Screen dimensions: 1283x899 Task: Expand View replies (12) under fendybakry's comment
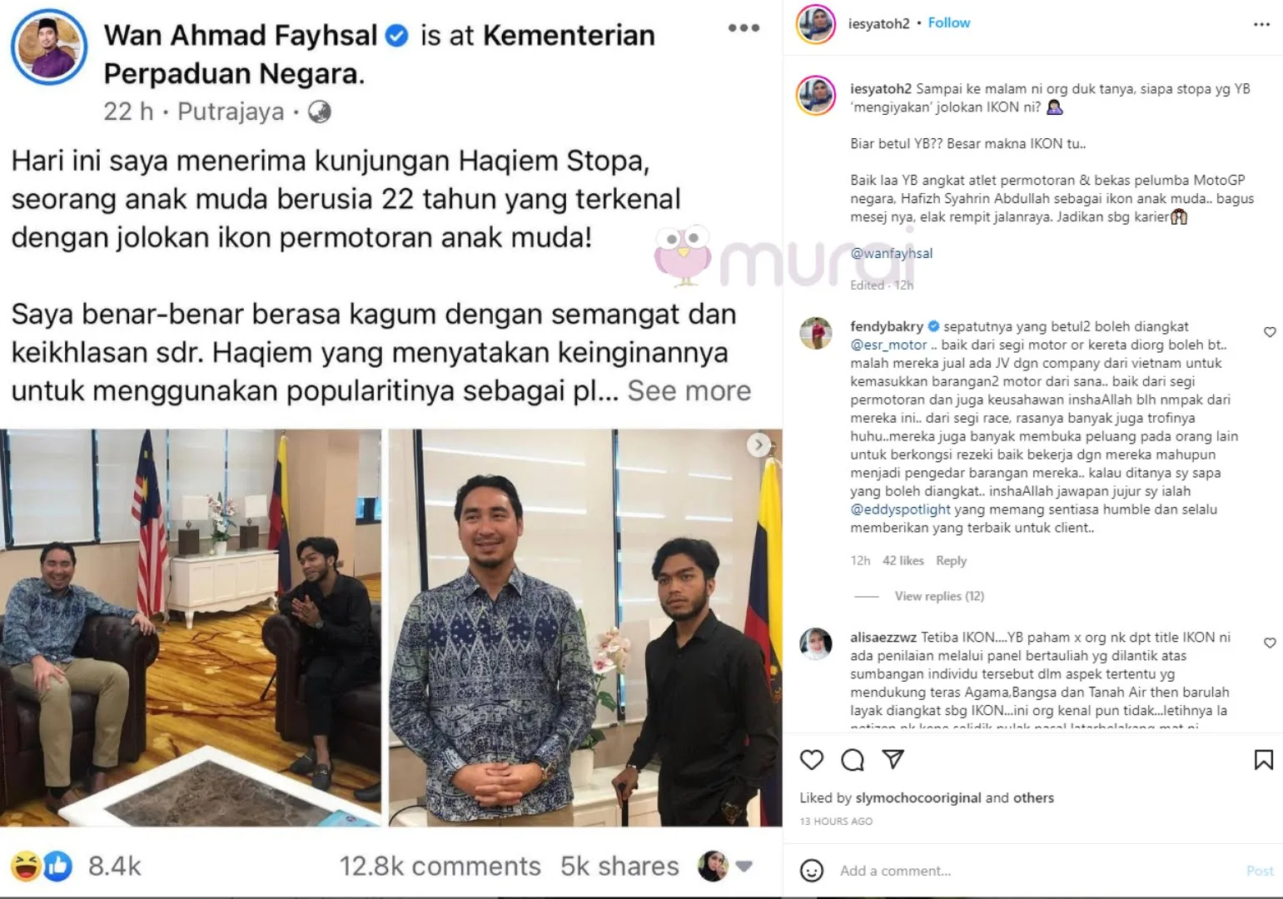click(939, 596)
